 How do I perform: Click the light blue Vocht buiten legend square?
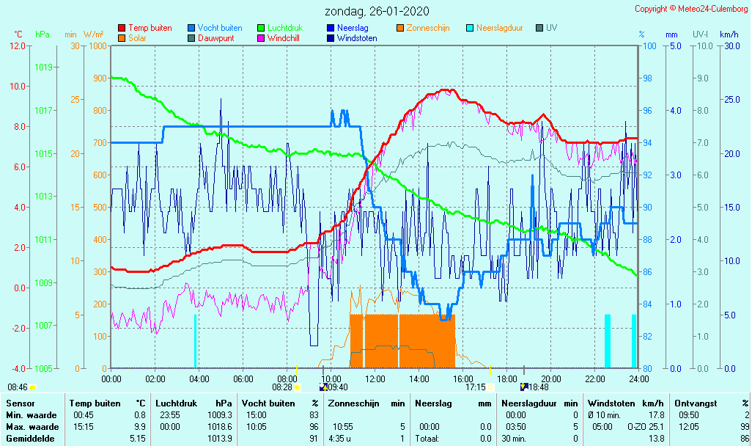pyautogui.click(x=191, y=28)
